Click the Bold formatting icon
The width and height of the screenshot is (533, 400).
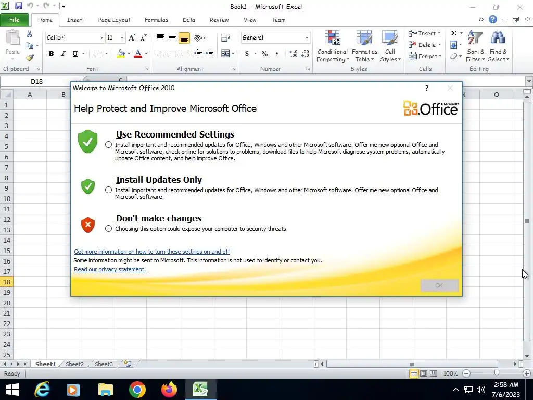[x=52, y=54]
